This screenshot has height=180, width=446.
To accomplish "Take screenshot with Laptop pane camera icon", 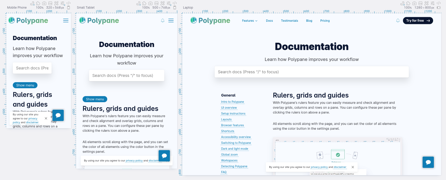I will 414,3.
